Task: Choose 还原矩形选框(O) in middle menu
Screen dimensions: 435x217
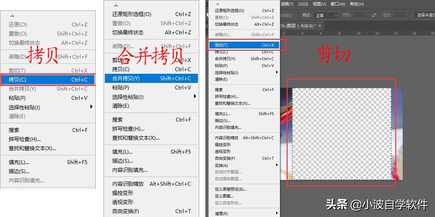Action: [151, 14]
